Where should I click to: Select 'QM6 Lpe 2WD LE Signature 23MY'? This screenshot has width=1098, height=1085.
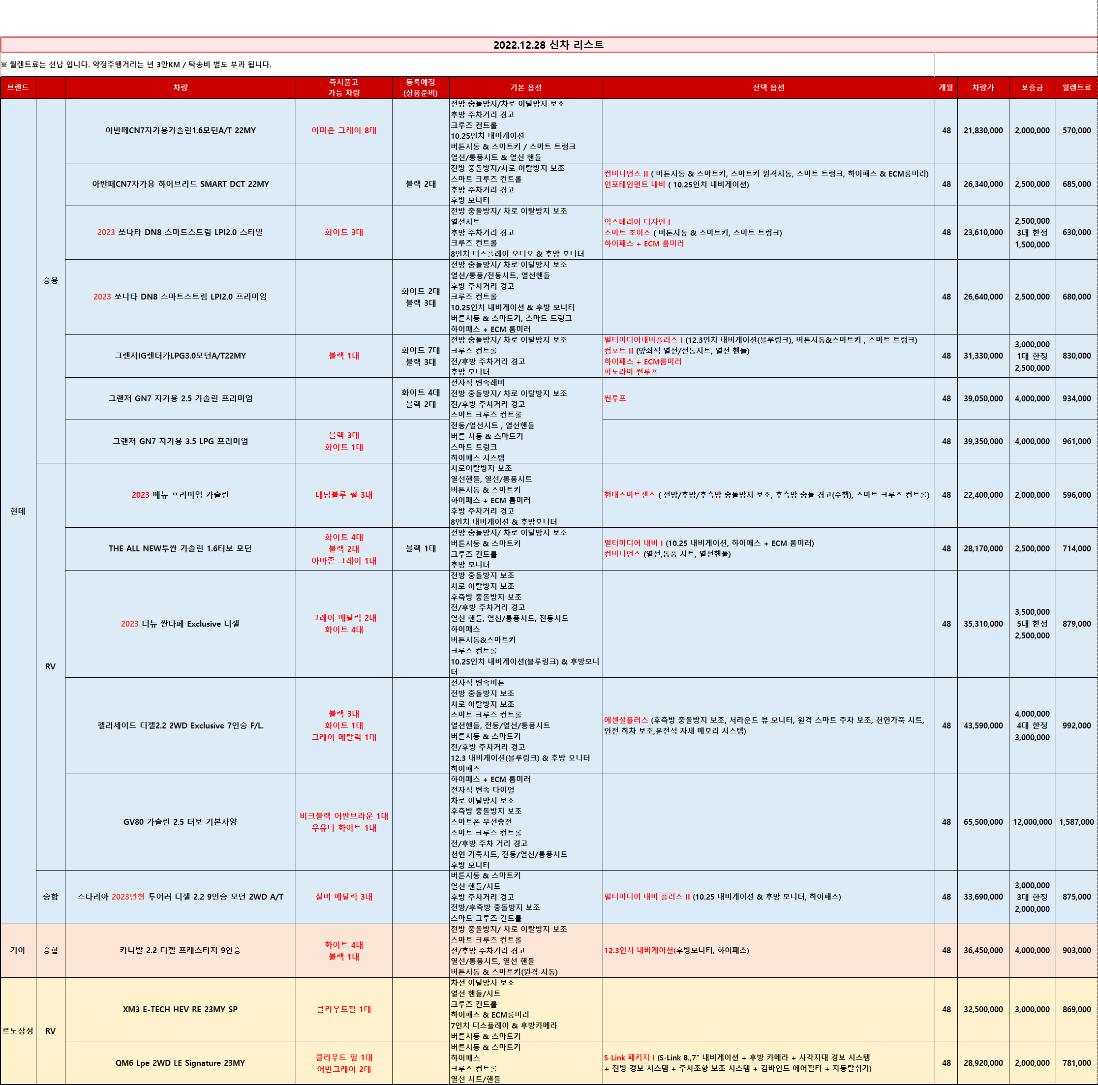pos(180,1063)
